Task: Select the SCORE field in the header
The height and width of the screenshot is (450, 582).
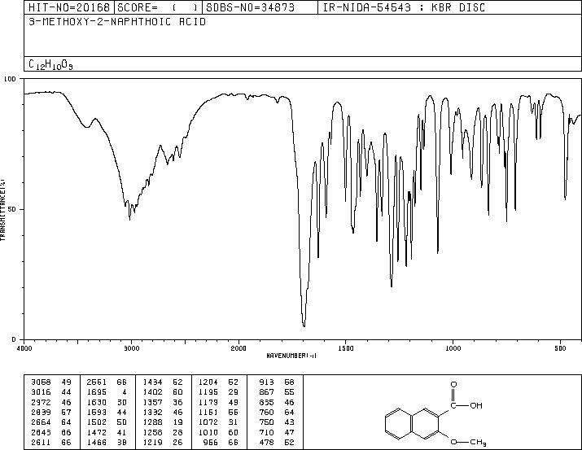Action: point(158,7)
